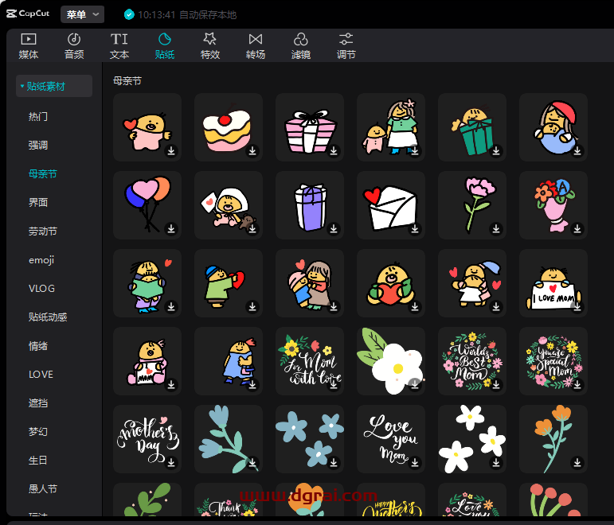Select the 滤镜 (Filters) icon
Viewport: 614px width, 525px height.
click(x=301, y=39)
